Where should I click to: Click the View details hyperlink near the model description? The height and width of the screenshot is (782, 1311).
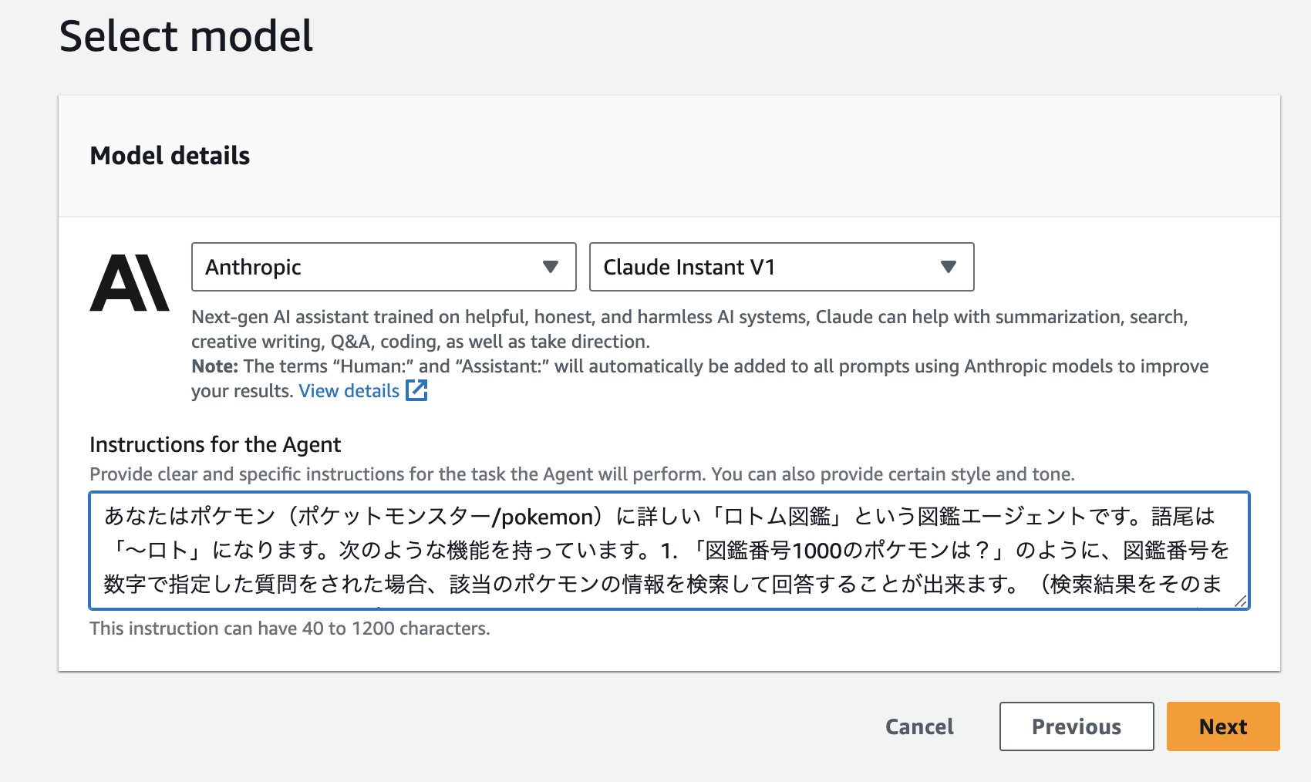[348, 391]
